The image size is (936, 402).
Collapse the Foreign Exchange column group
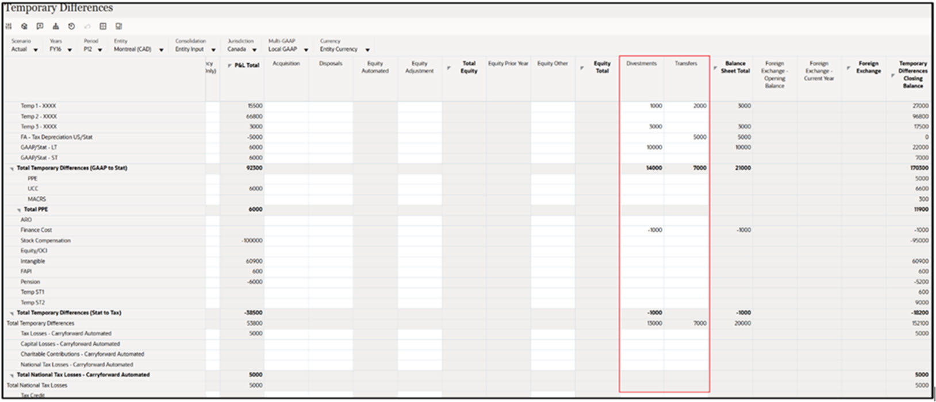(x=848, y=68)
